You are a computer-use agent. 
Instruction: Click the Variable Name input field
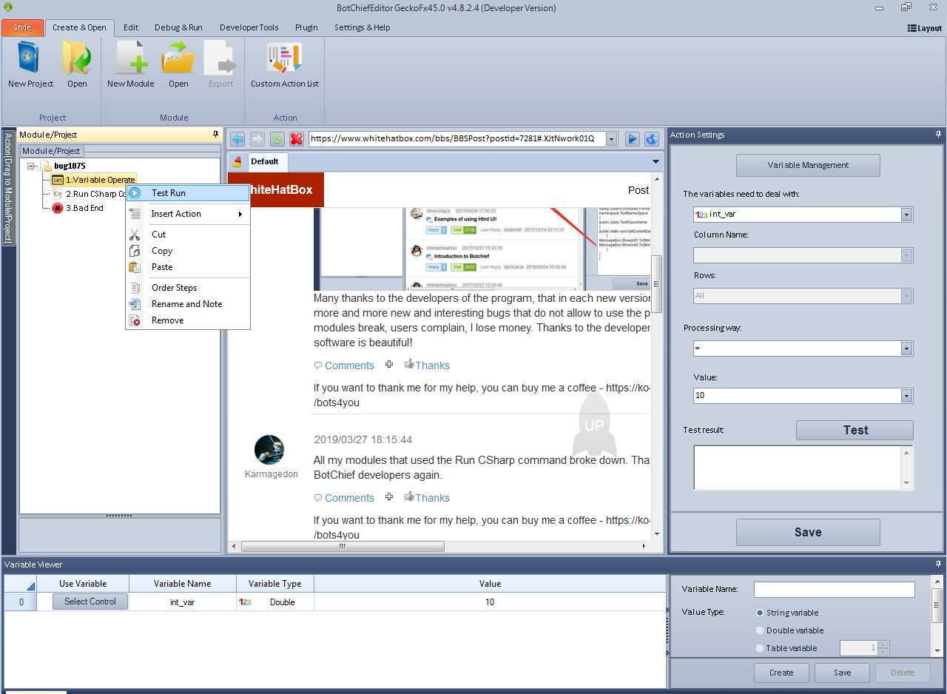pyautogui.click(x=834, y=590)
